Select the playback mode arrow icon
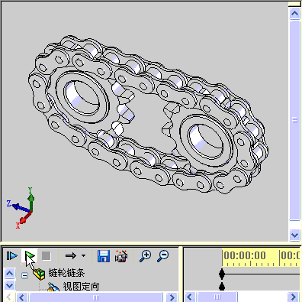 (x=71, y=255)
